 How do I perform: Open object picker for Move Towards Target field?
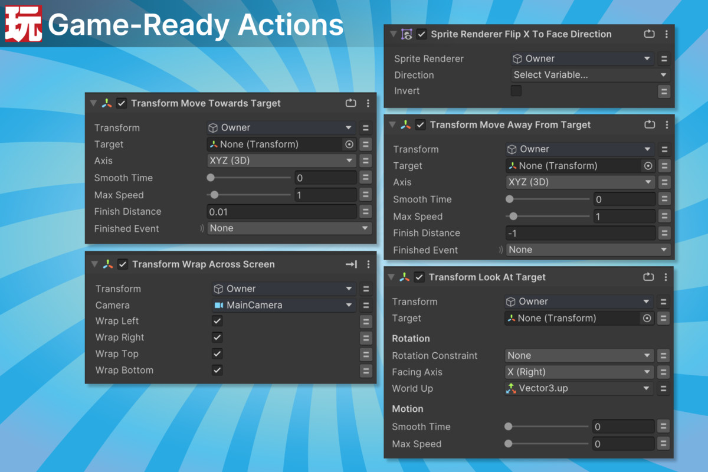pyautogui.click(x=349, y=144)
